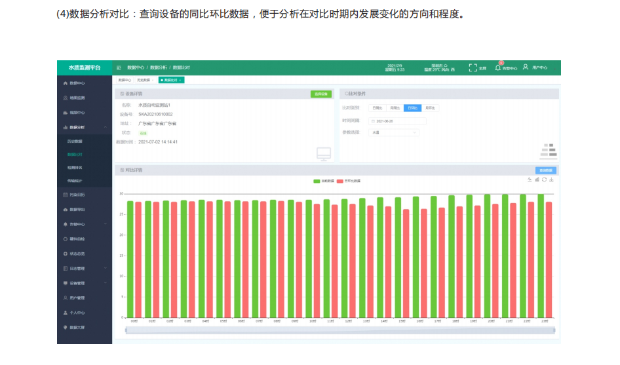Switch to the 数据中心 page tab
This screenshot has width=620, height=365.
point(125,81)
